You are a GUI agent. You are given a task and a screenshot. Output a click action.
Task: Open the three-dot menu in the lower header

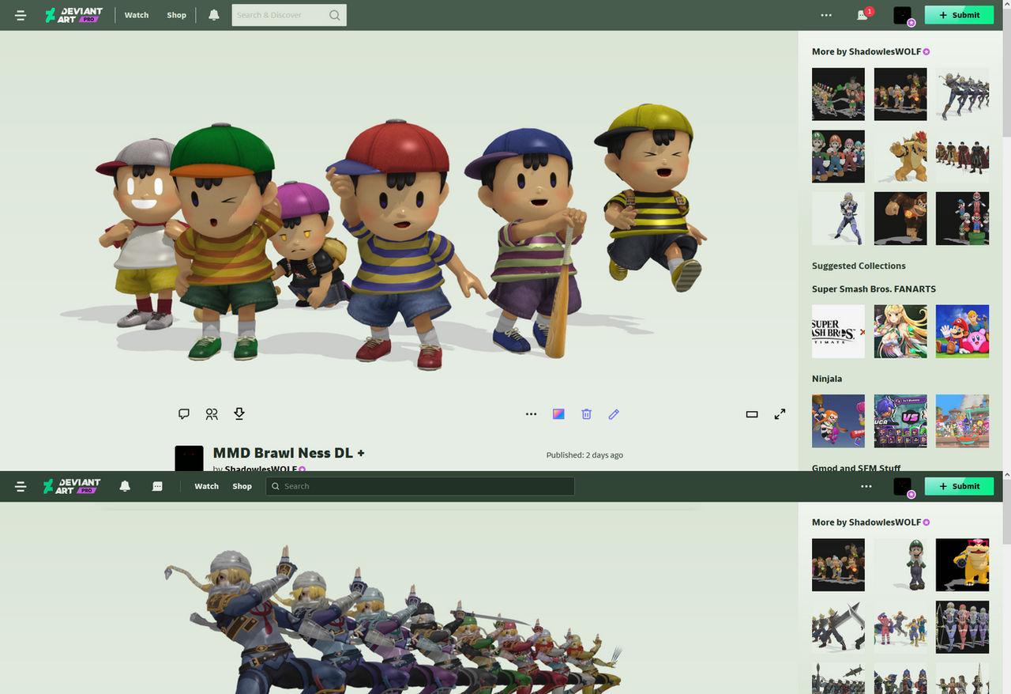[x=866, y=486]
